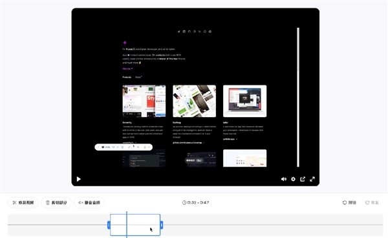Open player settings via the gear icon

(293, 179)
